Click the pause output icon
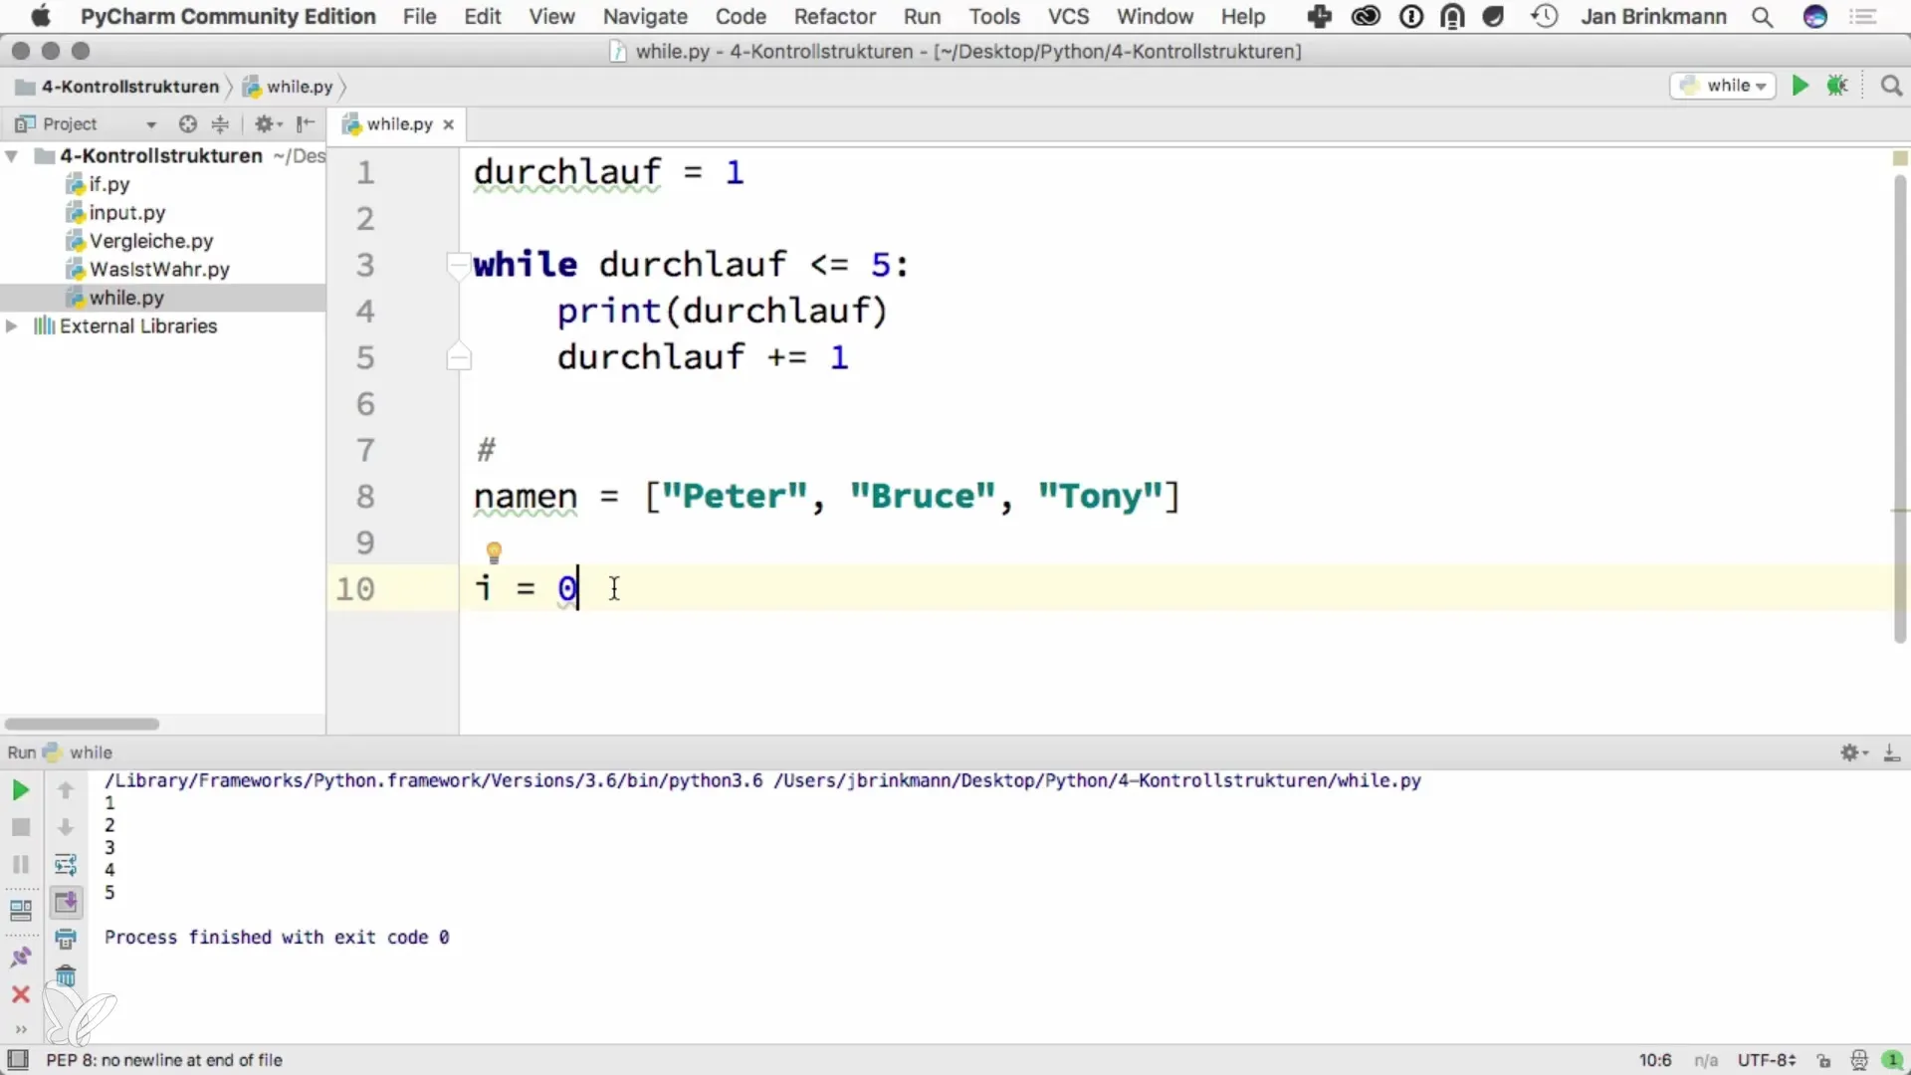Viewport: 1911px width, 1075px height. tap(20, 864)
